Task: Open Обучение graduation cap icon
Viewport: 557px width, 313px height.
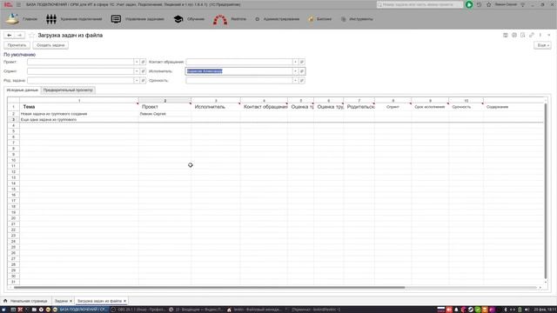Action: tap(178, 19)
